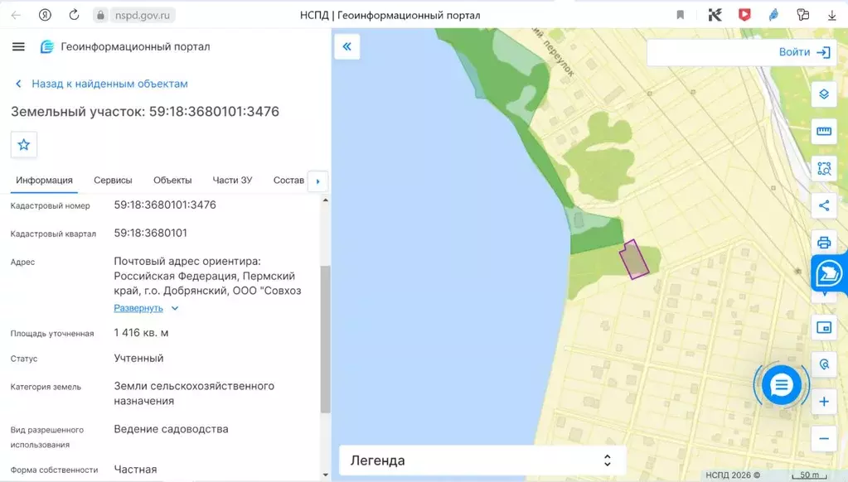The height and width of the screenshot is (482, 848).
Task: Switch to the Сервисы tab
Action: (x=113, y=180)
